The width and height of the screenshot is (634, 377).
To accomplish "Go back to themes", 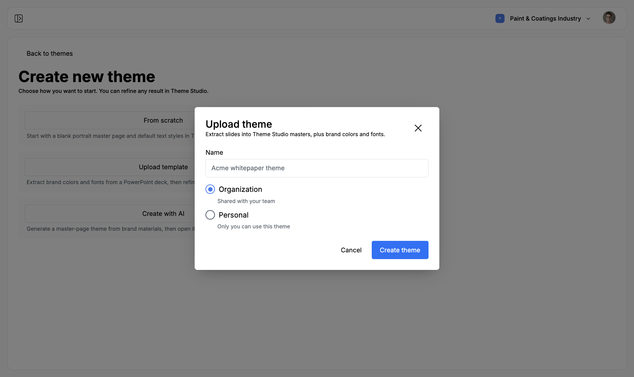I will tap(50, 53).
